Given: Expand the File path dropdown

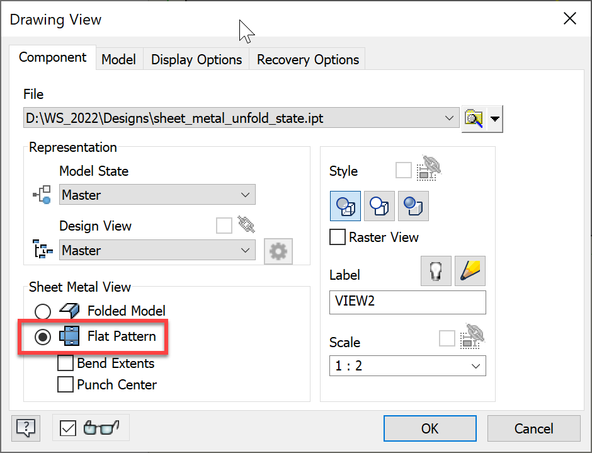Looking at the screenshot, I should point(448,118).
